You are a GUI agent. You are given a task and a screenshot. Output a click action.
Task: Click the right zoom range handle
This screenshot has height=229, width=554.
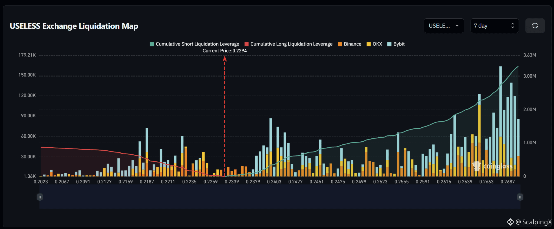[x=520, y=197]
